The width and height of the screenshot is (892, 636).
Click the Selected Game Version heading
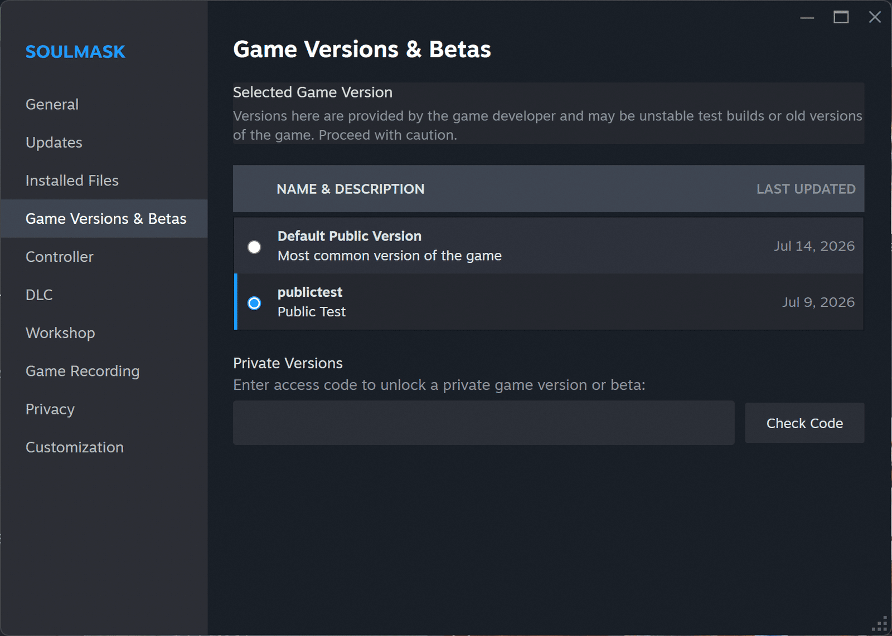[313, 92]
